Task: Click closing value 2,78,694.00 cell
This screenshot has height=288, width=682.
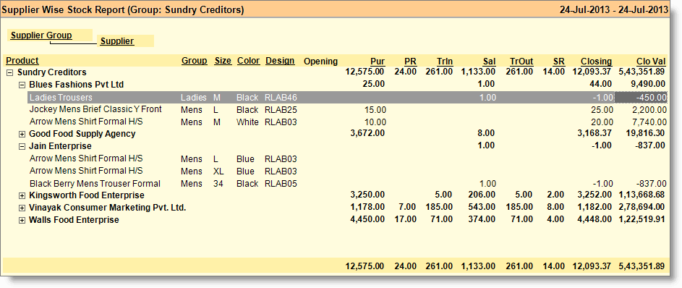Action: coord(641,207)
